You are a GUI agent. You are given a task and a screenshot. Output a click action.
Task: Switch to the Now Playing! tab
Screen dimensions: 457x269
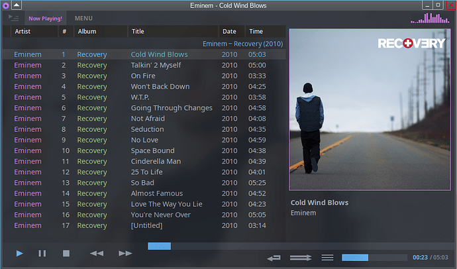coord(45,18)
